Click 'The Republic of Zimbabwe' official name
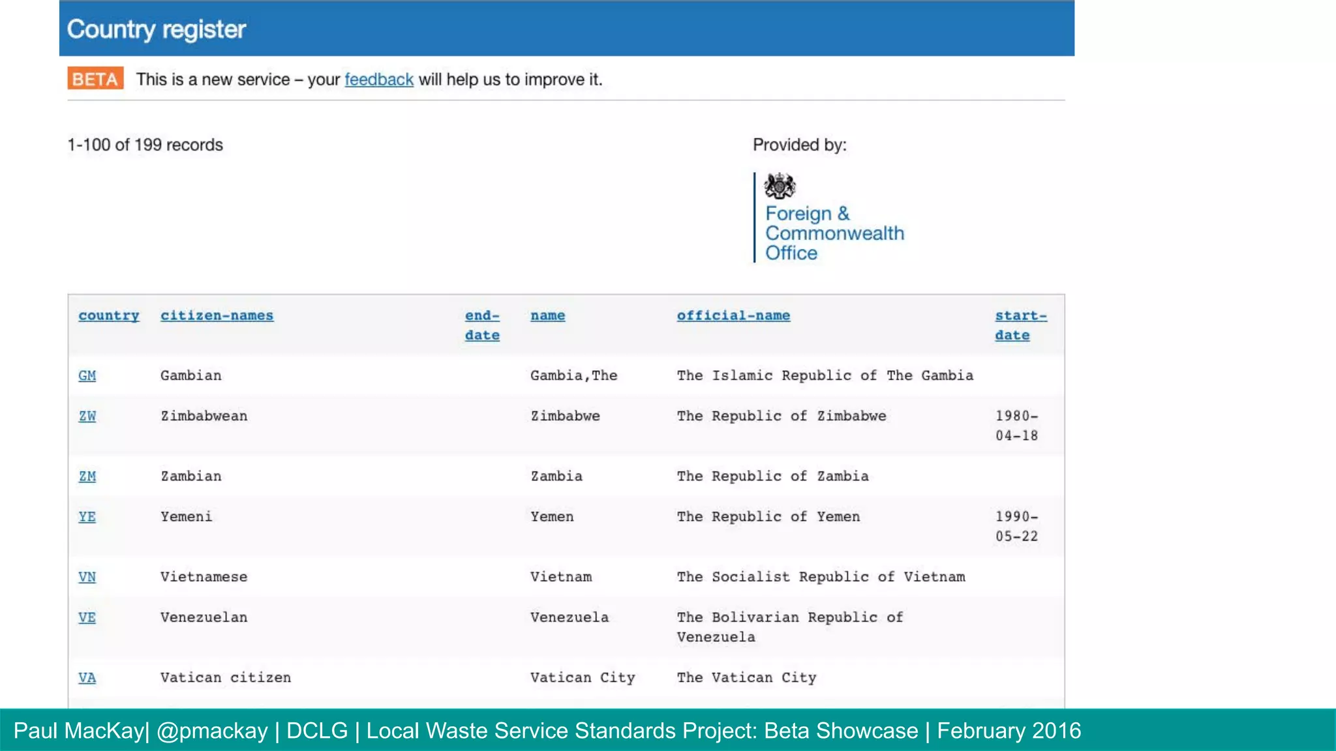The width and height of the screenshot is (1336, 751). click(782, 416)
